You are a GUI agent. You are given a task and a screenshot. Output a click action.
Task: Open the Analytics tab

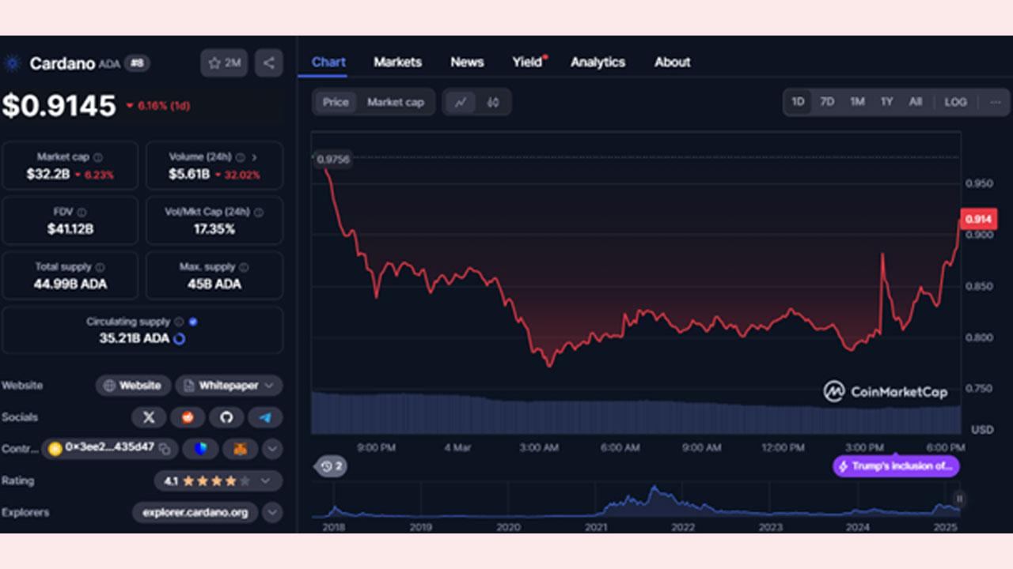click(598, 62)
